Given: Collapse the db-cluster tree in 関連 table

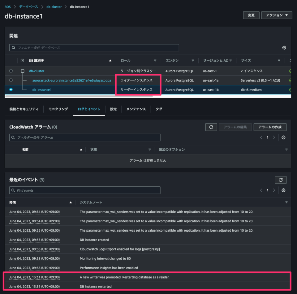Looking at the screenshot, I should coord(22,71).
